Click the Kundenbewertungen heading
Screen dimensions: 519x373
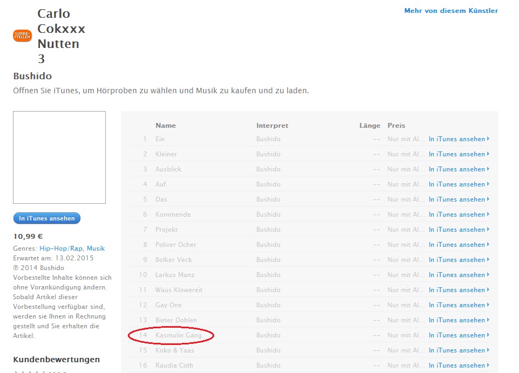click(56, 360)
